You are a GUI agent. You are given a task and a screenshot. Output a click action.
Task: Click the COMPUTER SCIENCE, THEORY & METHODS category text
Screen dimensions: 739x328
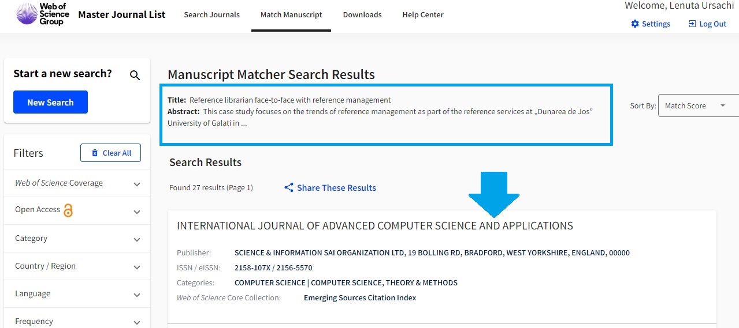[x=384, y=283]
